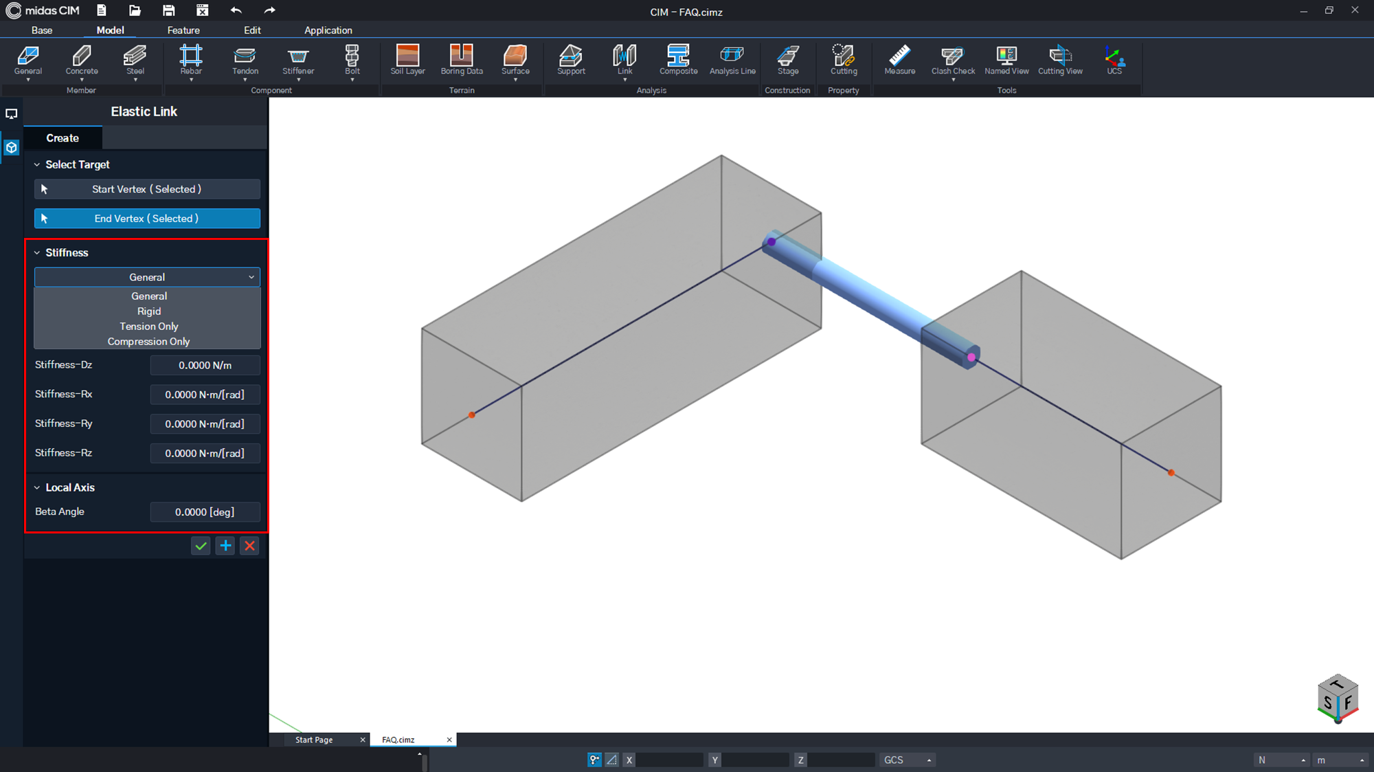The image size is (1374, 772).
Task: Click the Stiffness-Rz value field
Action: tap(205, 453)
